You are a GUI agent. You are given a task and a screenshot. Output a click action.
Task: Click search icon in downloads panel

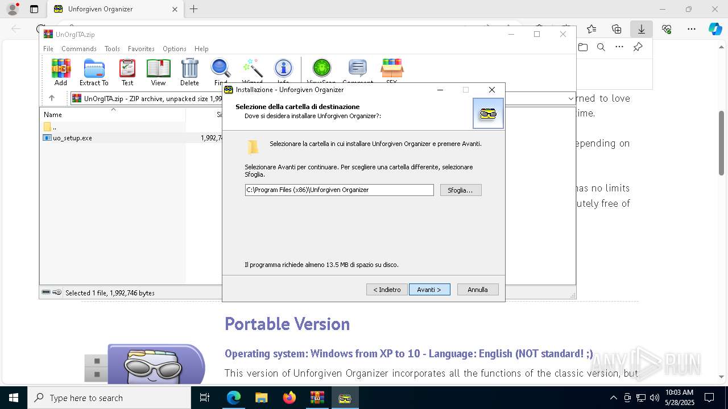click(x=601, y=47)
